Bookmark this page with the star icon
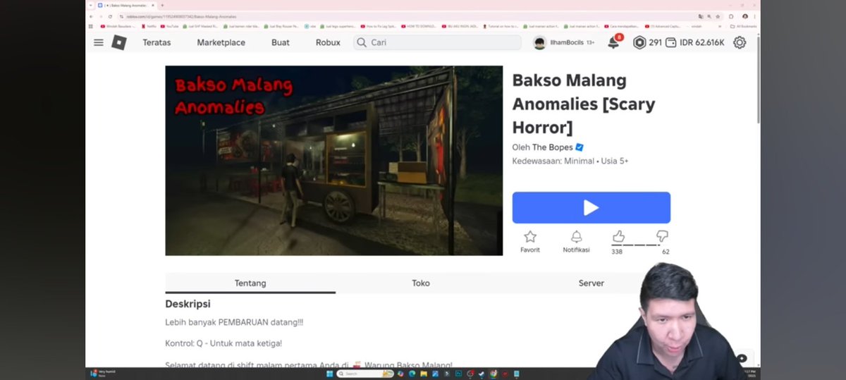The width and height of the screenshot is (846, 380). tap(718, 16)
